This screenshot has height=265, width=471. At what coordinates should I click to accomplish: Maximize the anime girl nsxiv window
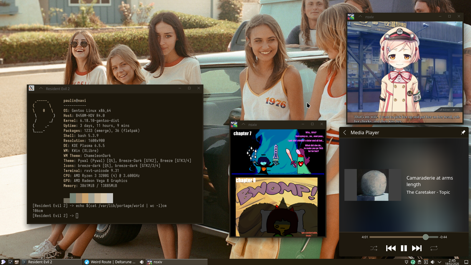point(450,16)
